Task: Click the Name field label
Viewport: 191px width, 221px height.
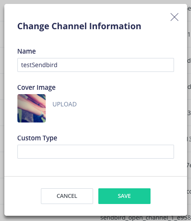Action: point(27,51)
